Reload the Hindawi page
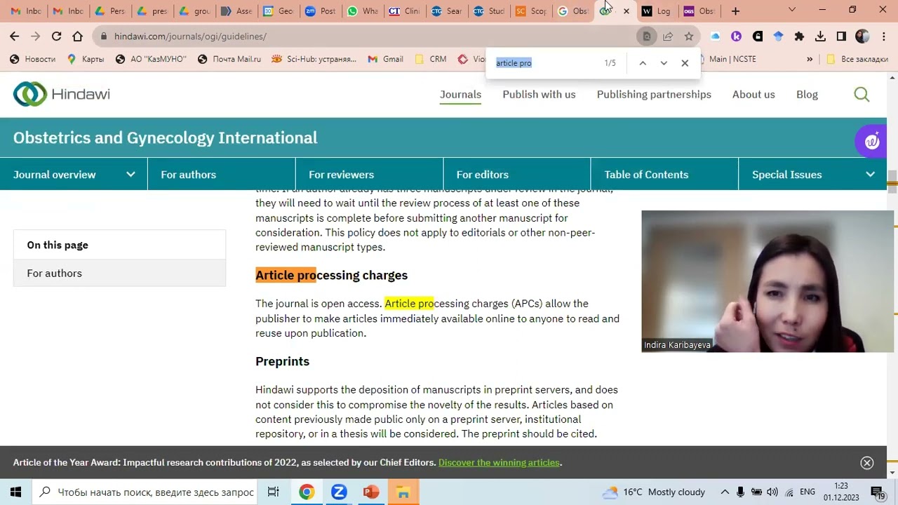The image size is (898, 505). coord(56,36)
